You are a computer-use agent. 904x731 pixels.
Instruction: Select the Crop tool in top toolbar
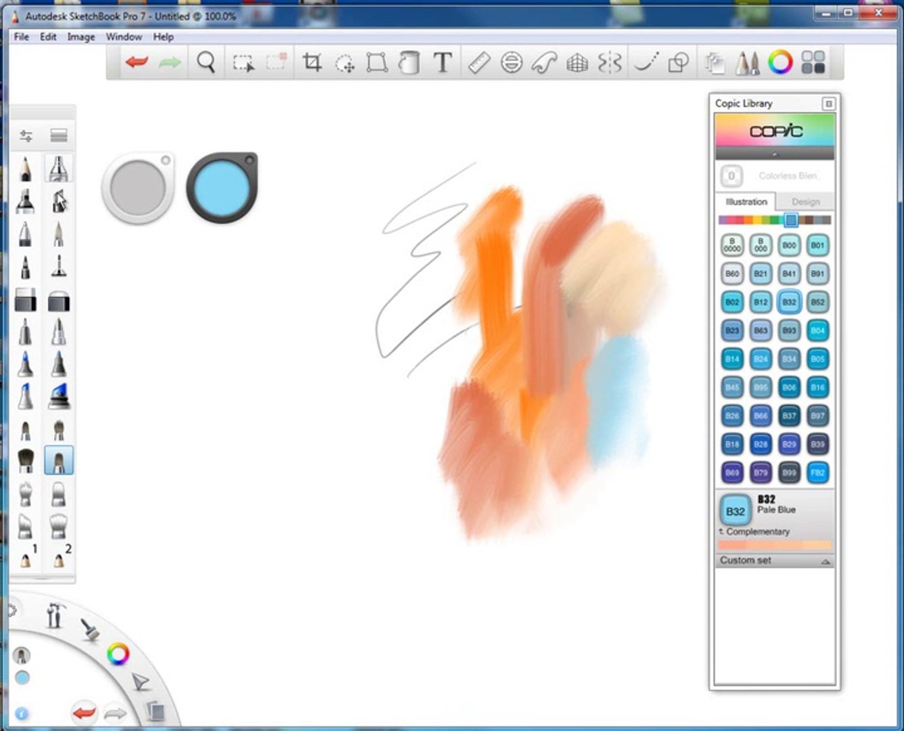(x=311, y=63)
